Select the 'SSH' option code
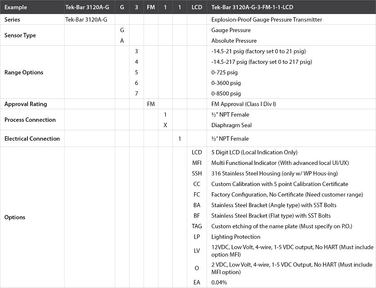Image resolution: width=376 pixels, height=288 pixels. point(197,173)
